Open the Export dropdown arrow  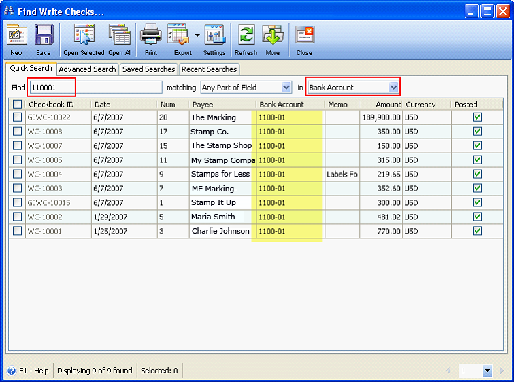pyautogui.click(x=197, y=35)
